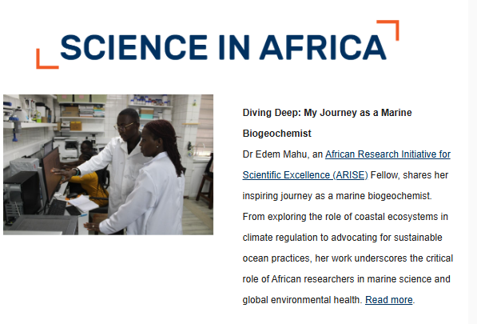Click the orange corner bracket at bottom left of banner

47,58
